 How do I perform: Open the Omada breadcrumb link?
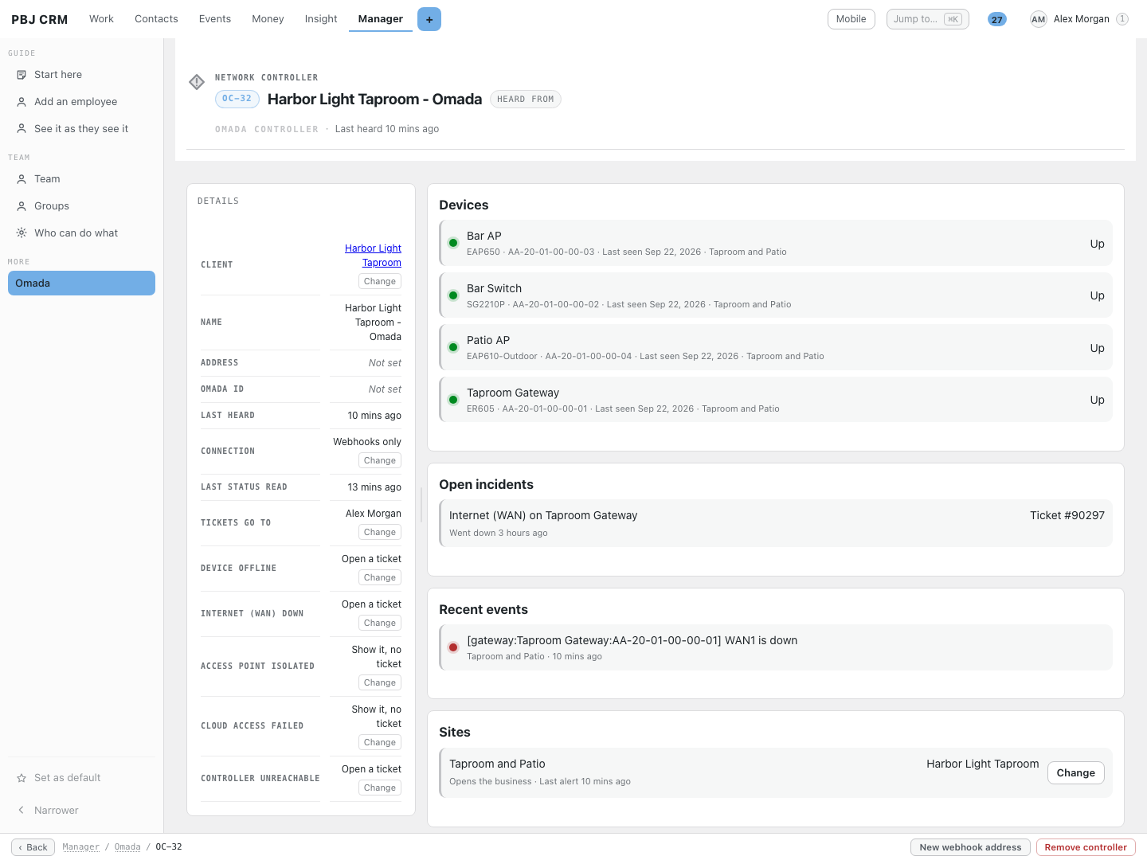click(127, 847)
